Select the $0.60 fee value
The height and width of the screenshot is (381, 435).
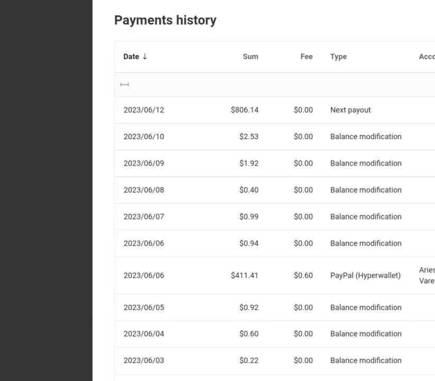tap(303, 275)
